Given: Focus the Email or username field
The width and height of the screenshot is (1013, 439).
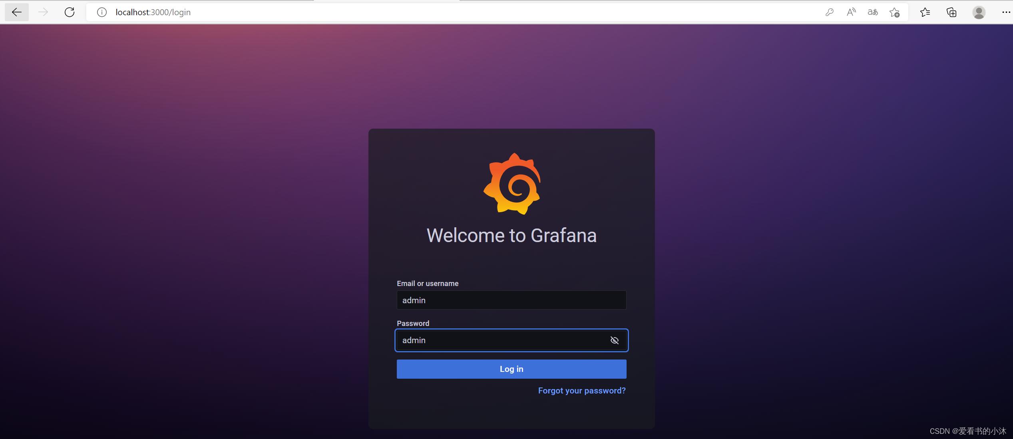Looking at the screenshot, I should tap(511, 300).
